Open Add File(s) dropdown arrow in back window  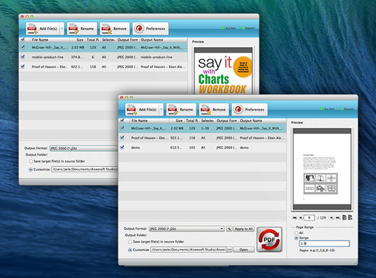[62, 29]
